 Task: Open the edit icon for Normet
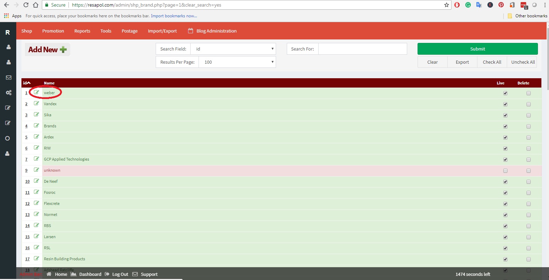click(x=36, y=214)
